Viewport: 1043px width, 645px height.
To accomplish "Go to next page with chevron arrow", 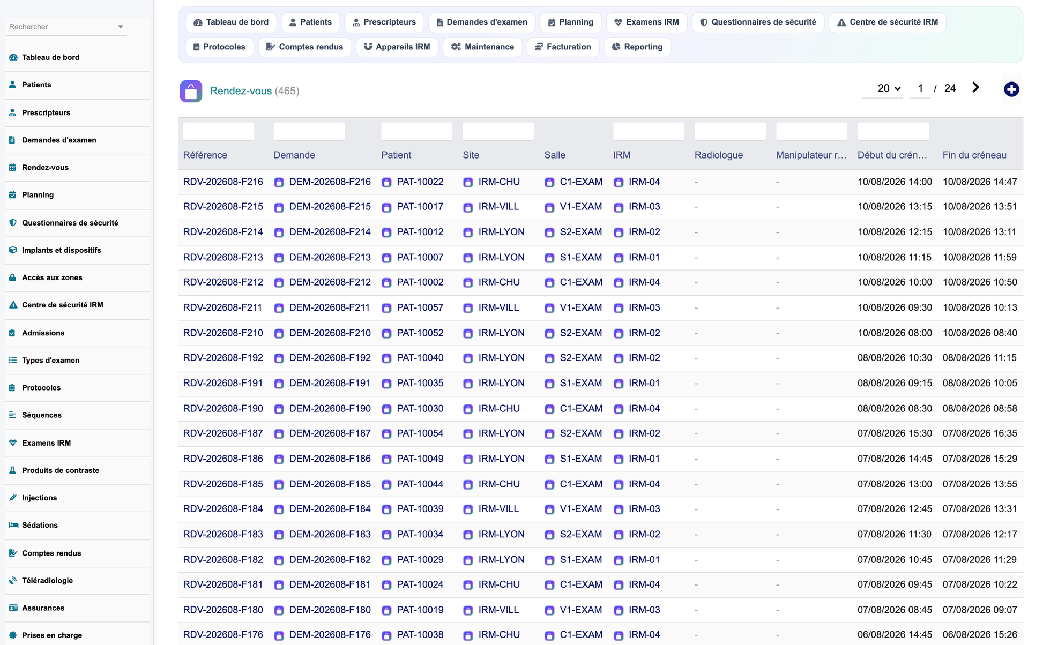I will (x=975, y=88).
